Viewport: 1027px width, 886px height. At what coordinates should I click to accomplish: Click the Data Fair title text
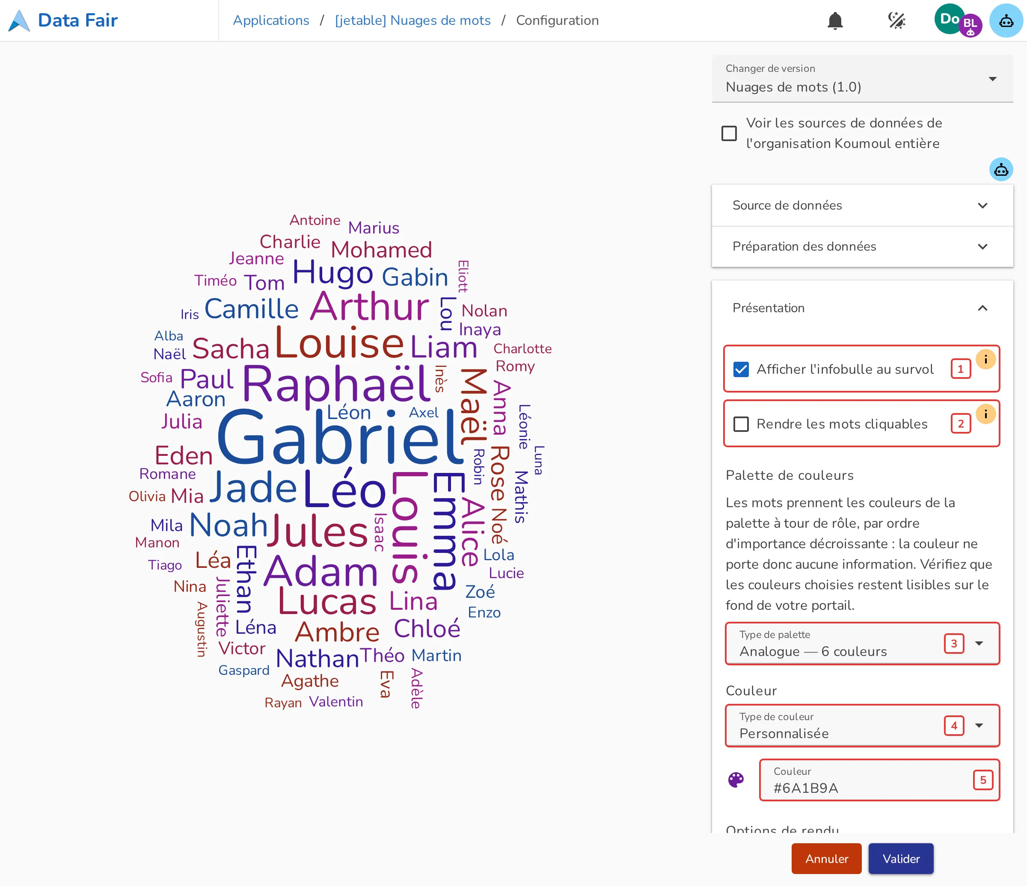77,20
